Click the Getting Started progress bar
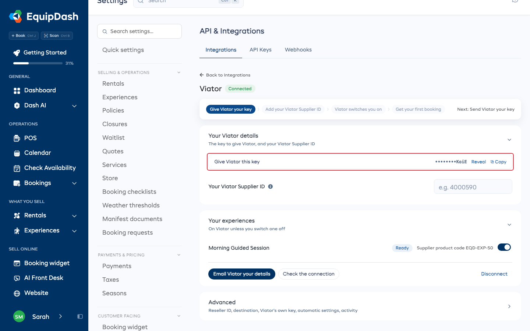 (x=38, y=63)
